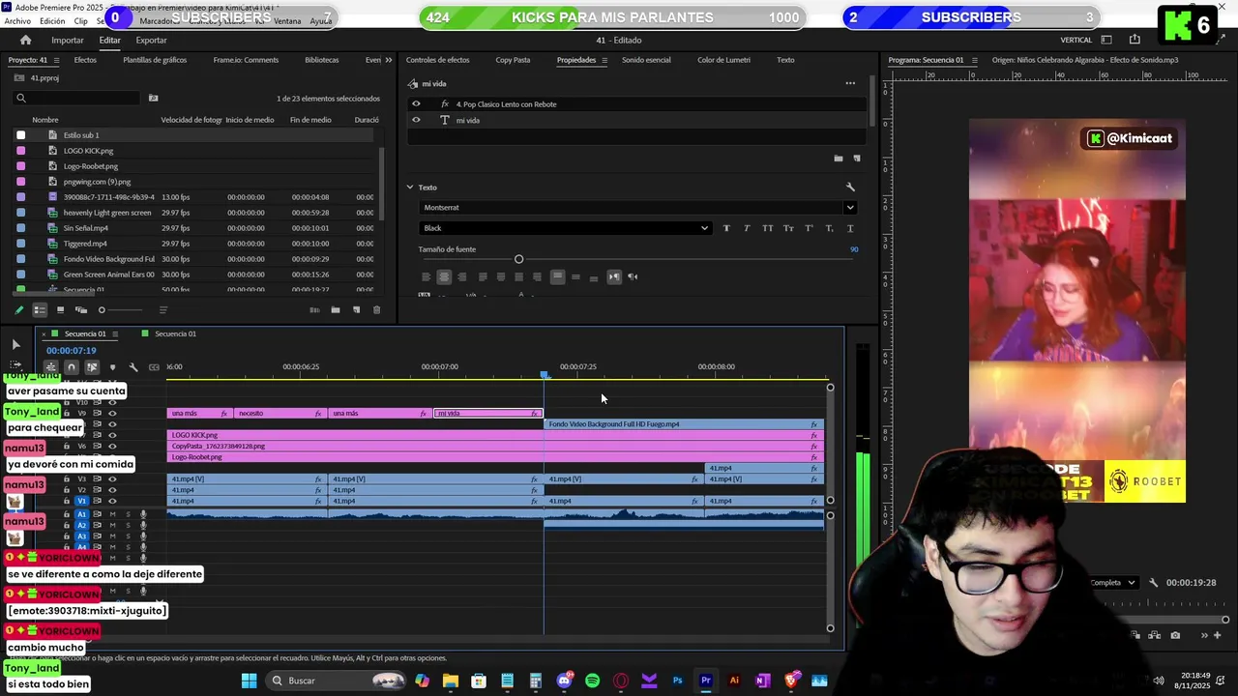
Task: Click the timeline playhead at 00:00:07:19
Action: [x=545, y=374]
